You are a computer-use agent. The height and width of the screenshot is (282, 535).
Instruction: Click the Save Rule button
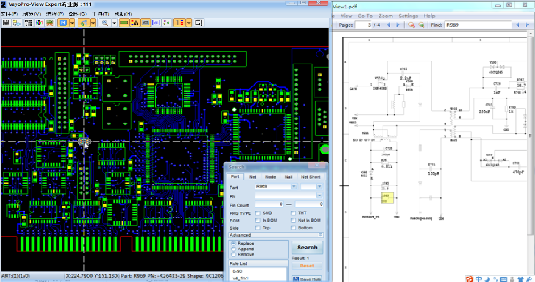click(x=307, y=279)
